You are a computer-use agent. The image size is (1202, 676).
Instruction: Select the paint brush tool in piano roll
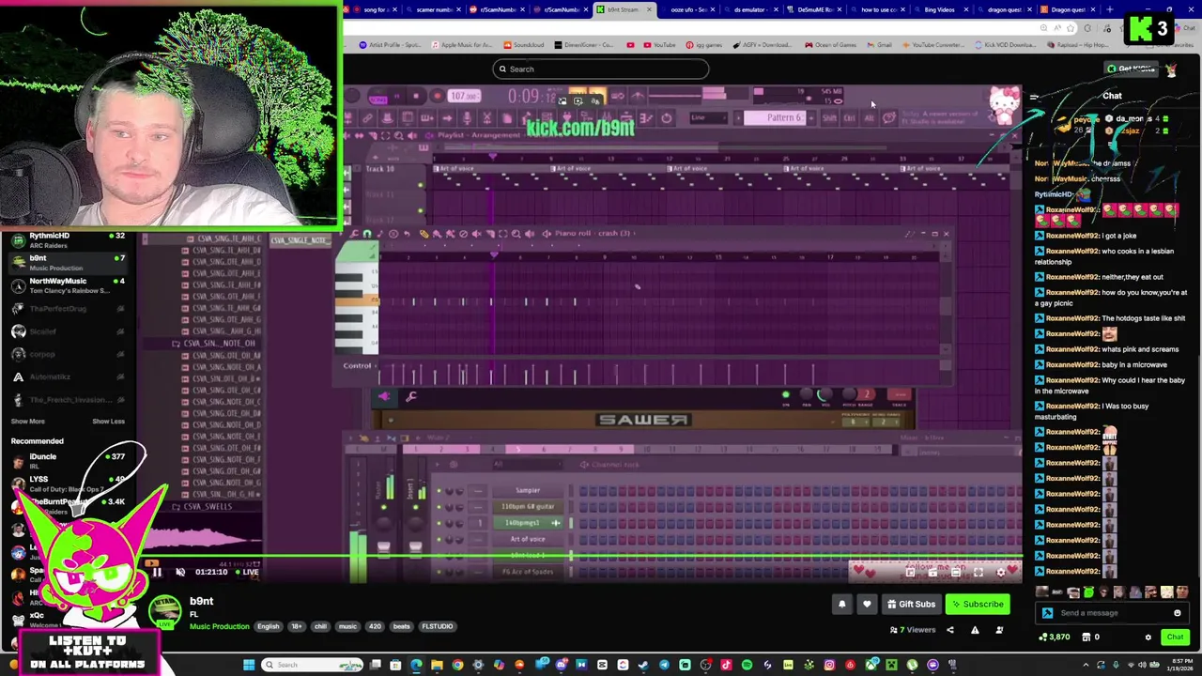tap(437, 234)
